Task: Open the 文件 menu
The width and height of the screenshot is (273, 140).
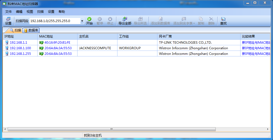Action: pos(8,12)
